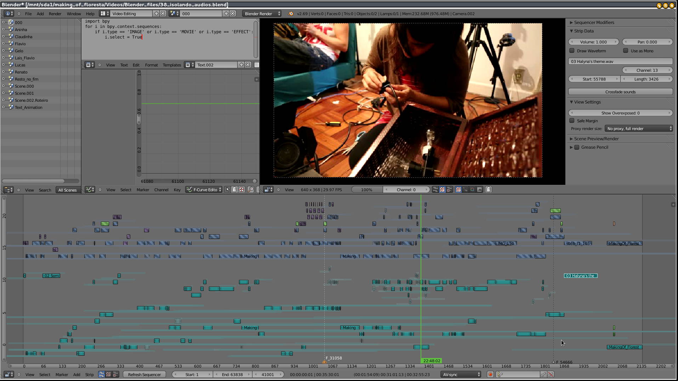Enable the Safe Margin checkbox
The height and width of the screenshot is (381, 678).
click(572, 121)
